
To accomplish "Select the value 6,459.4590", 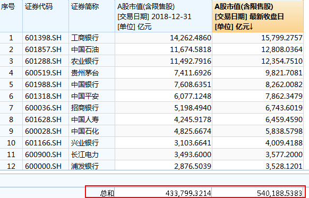I will coord(284,119).
